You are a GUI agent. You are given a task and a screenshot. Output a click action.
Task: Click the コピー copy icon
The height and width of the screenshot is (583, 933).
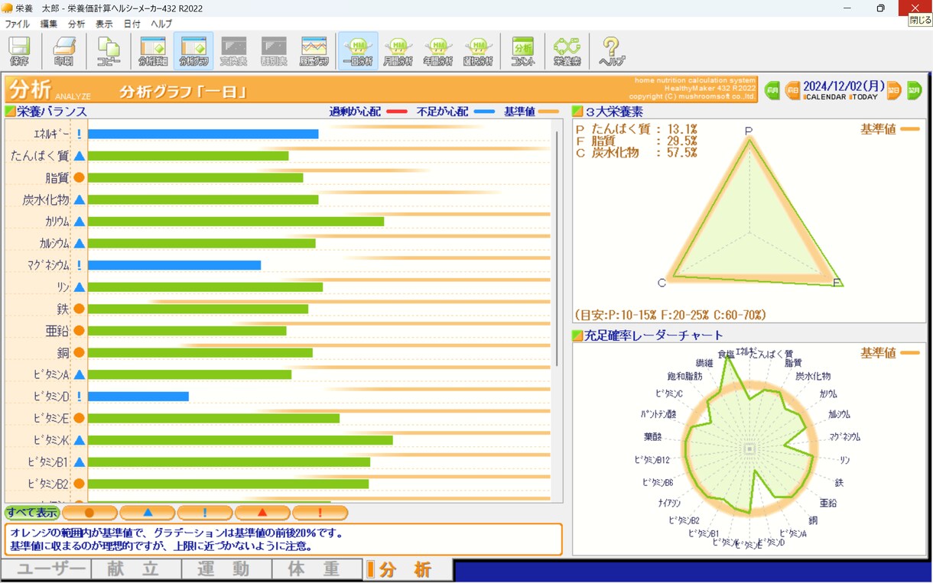[x=109, y=50]
